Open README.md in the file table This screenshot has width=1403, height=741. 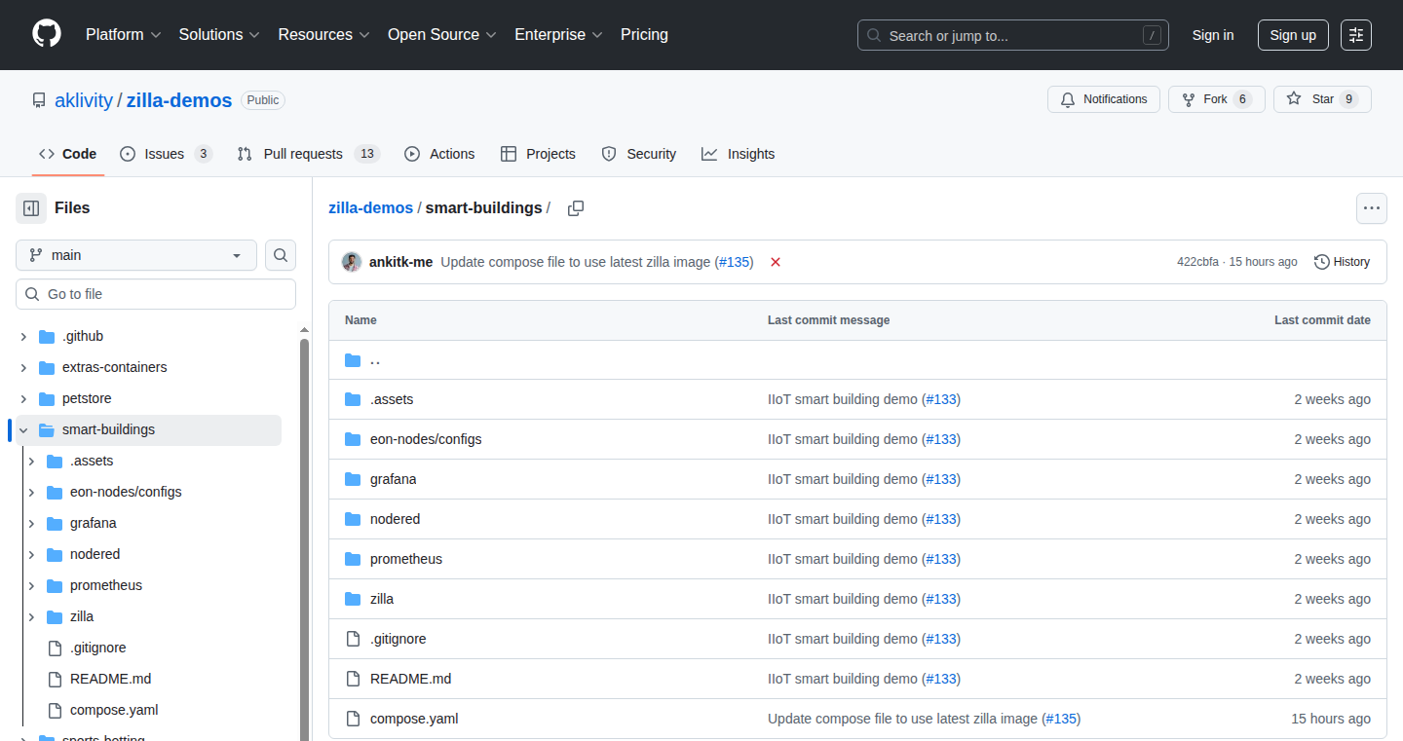[x=410, y=679]
